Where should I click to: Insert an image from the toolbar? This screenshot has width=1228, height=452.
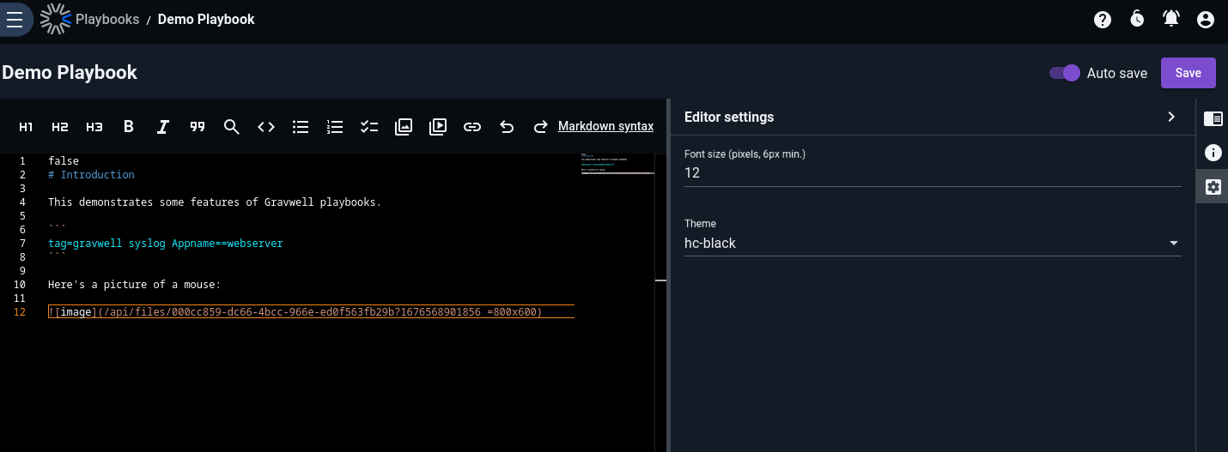(x=404, y=127)
